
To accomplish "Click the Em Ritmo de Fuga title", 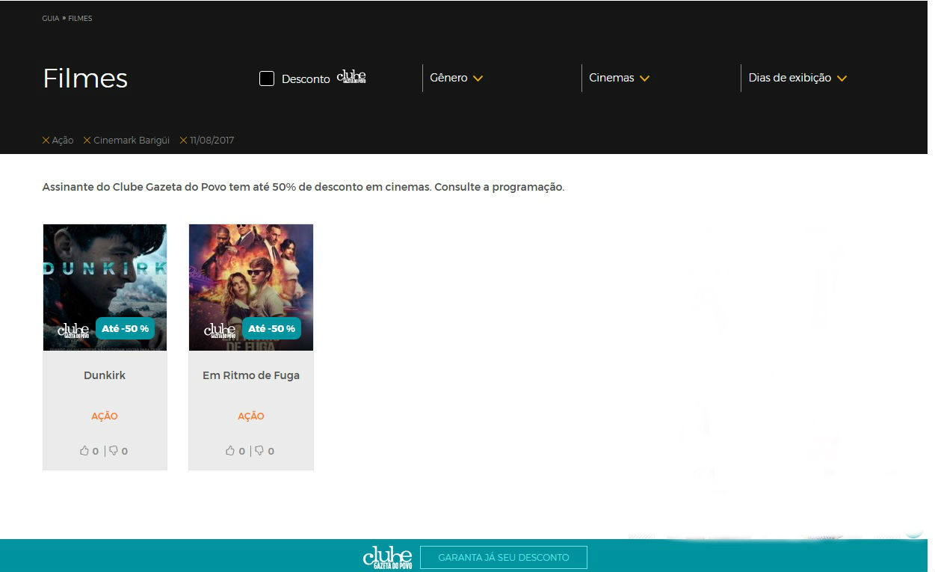I will (251, 375).
